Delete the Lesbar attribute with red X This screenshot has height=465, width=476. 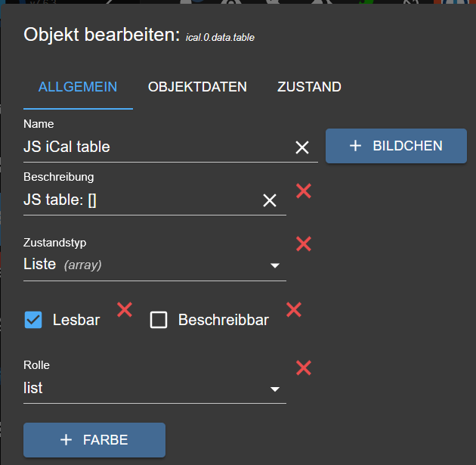click(x=125, y=309)
